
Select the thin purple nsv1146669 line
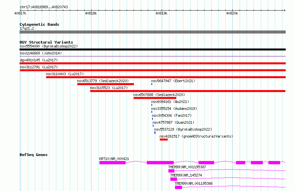152,56
